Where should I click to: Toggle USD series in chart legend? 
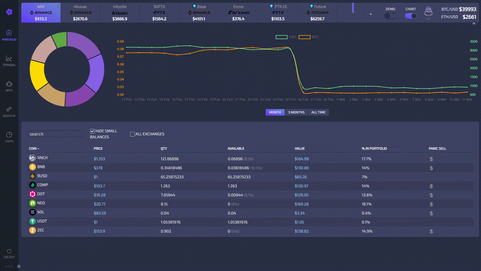(286, 37)
